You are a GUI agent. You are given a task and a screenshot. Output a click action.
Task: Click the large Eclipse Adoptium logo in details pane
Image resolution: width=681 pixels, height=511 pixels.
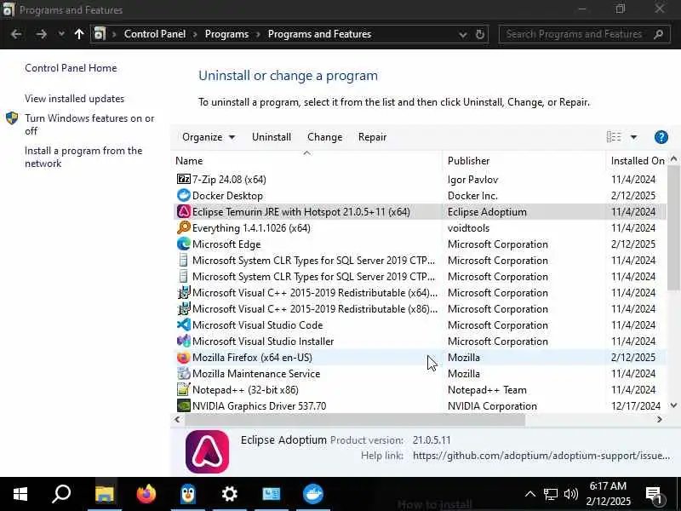click(207, 451)
